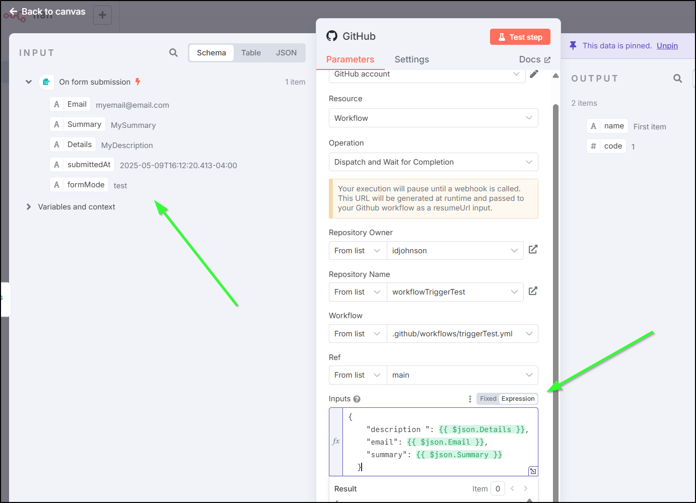Click the myemail@email.com value
This screenshot has height=503, width=696.
coord(132,105)
